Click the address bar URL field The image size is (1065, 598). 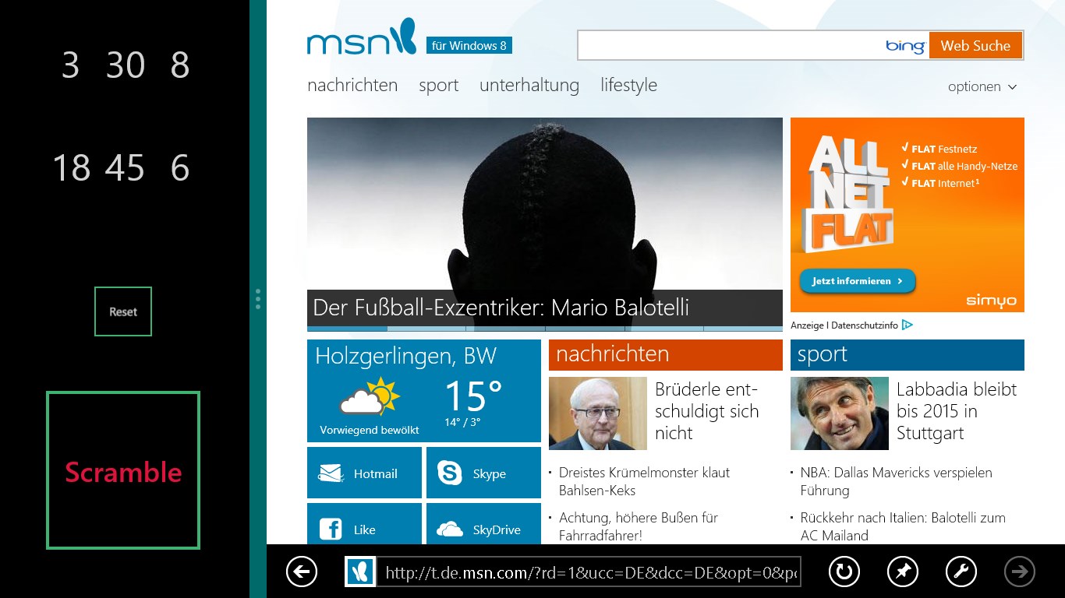click(x=589, y=572)
